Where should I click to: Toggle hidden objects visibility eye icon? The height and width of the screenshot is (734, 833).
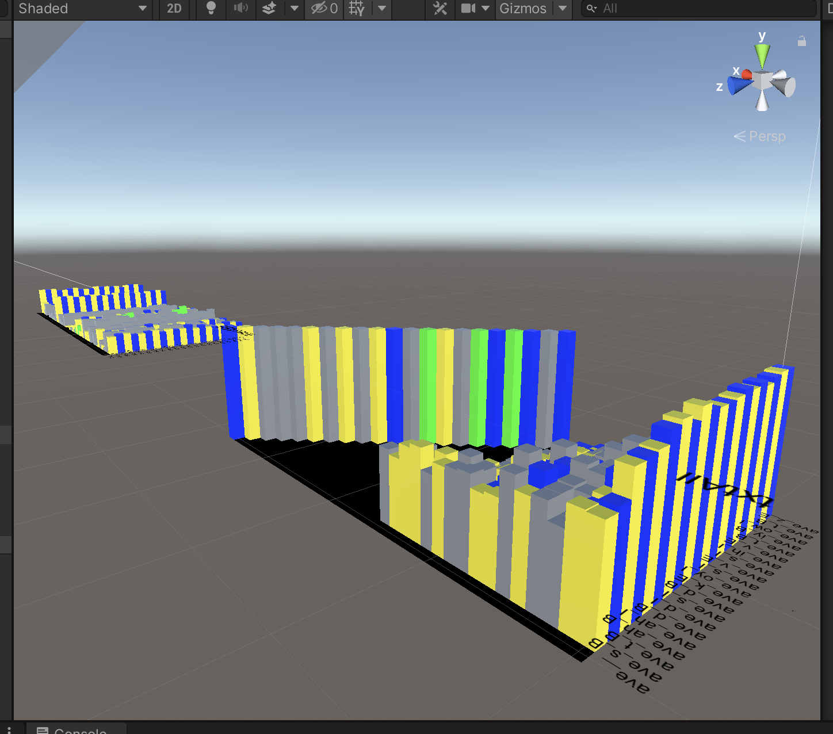[324, 8]
